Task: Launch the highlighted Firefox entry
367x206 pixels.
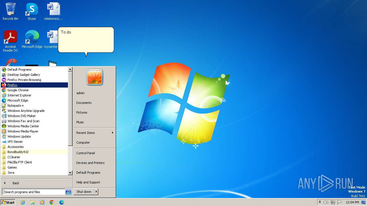Action: (x=34, y=85)
